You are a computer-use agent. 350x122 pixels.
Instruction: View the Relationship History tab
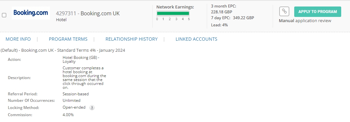[131, 39]
